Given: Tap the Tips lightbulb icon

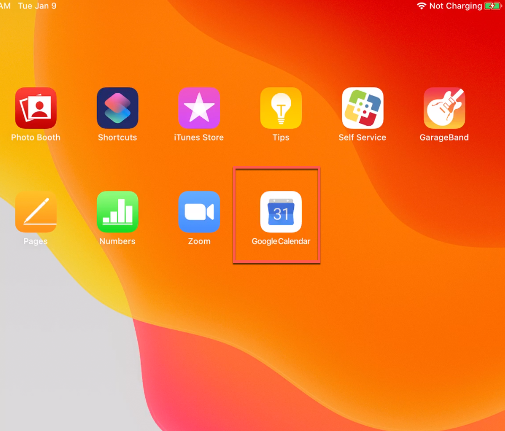Looking at the screenshot, I should click(281, 108).
